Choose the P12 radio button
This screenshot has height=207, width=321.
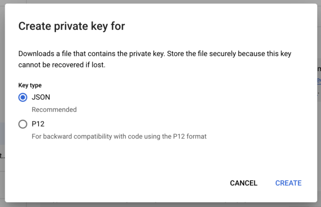pos(22,124)
